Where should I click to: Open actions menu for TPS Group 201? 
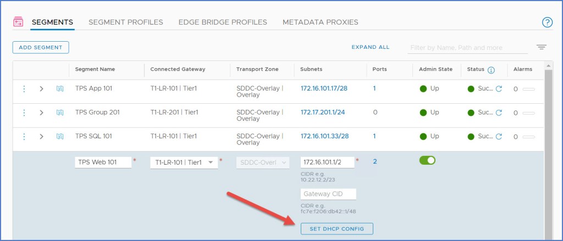[24, 113]
